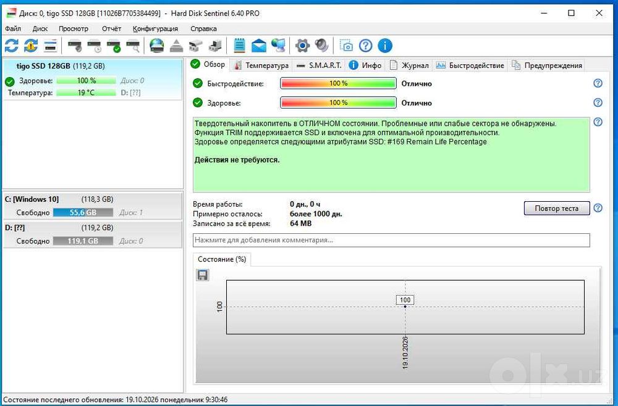Select the Состояние (%) graph tab
This screenshot has width=618, height=406.
(x=222, y=259)
